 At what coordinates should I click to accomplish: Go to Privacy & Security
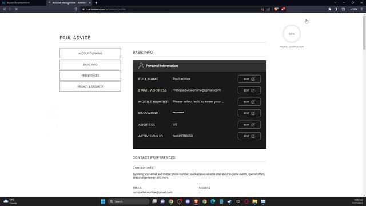pyautogui.click(x=90, y=86)
